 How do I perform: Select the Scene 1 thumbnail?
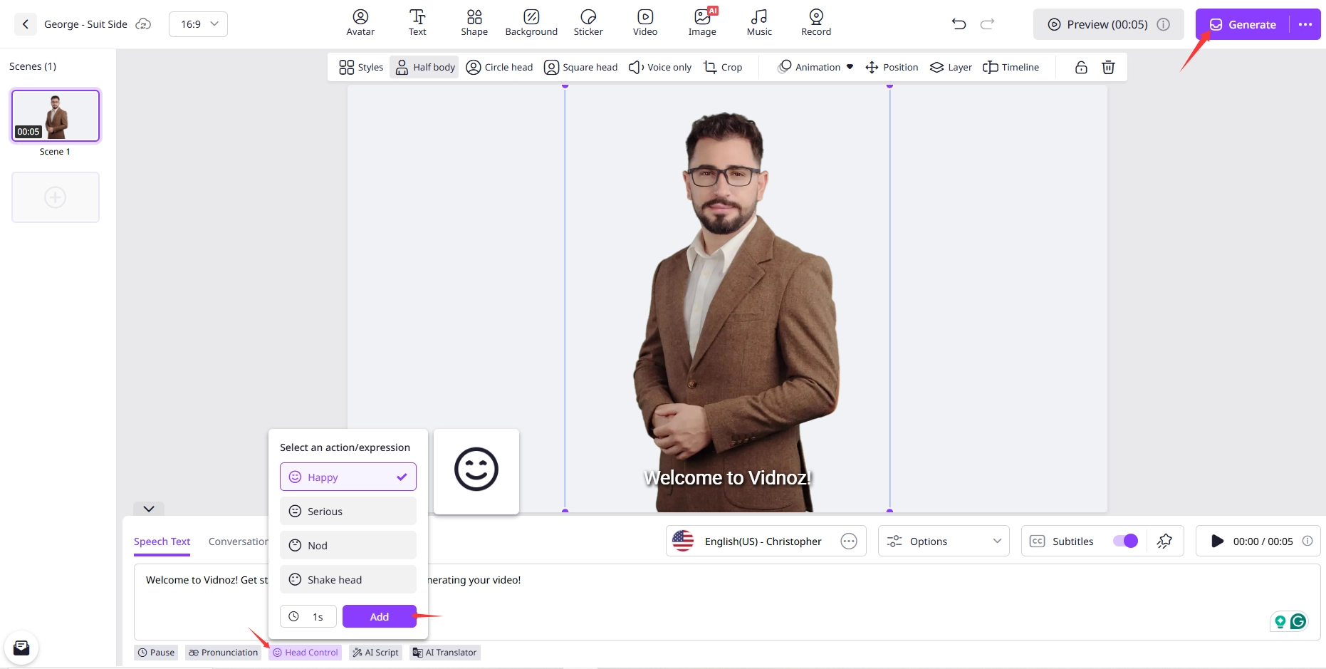point(56,115)
